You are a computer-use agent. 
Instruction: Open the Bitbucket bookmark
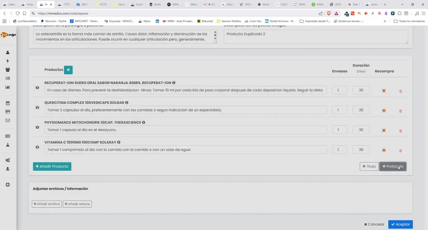click(205, 21)
